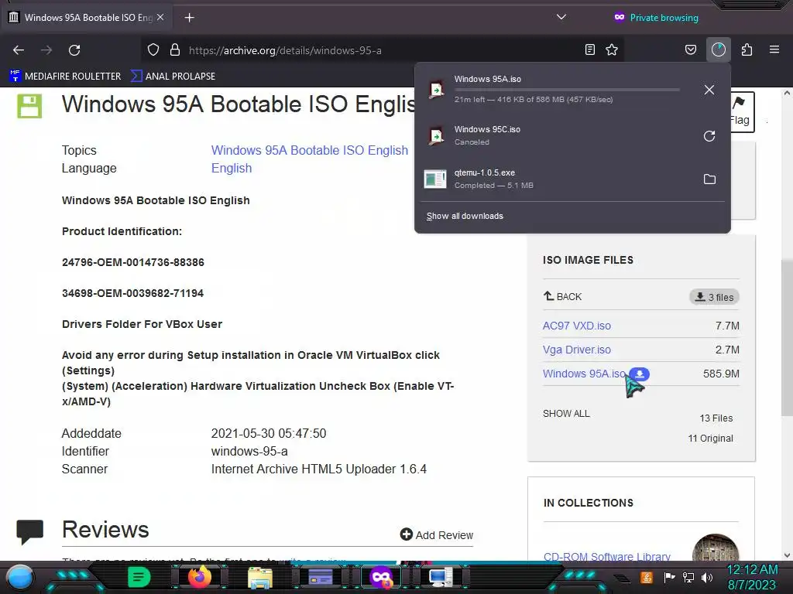Select the Windows 95A.iso download entry
The image size is (793, 594).
coord(556,90)
